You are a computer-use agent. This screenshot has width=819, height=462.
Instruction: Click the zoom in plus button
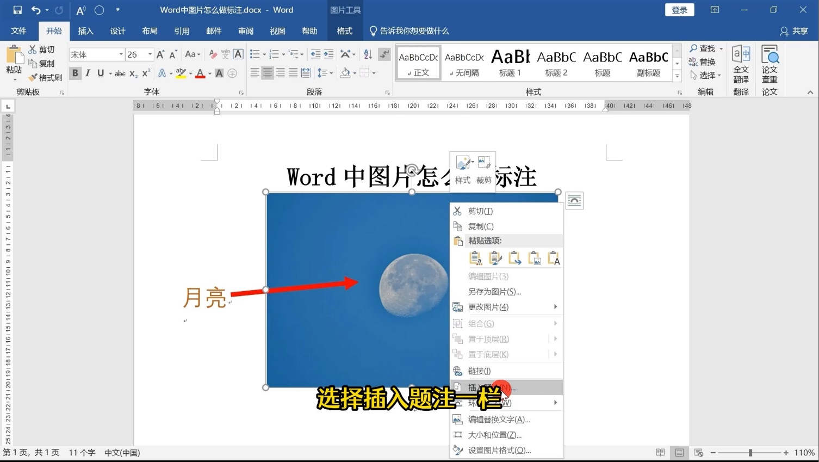[786, 453]
